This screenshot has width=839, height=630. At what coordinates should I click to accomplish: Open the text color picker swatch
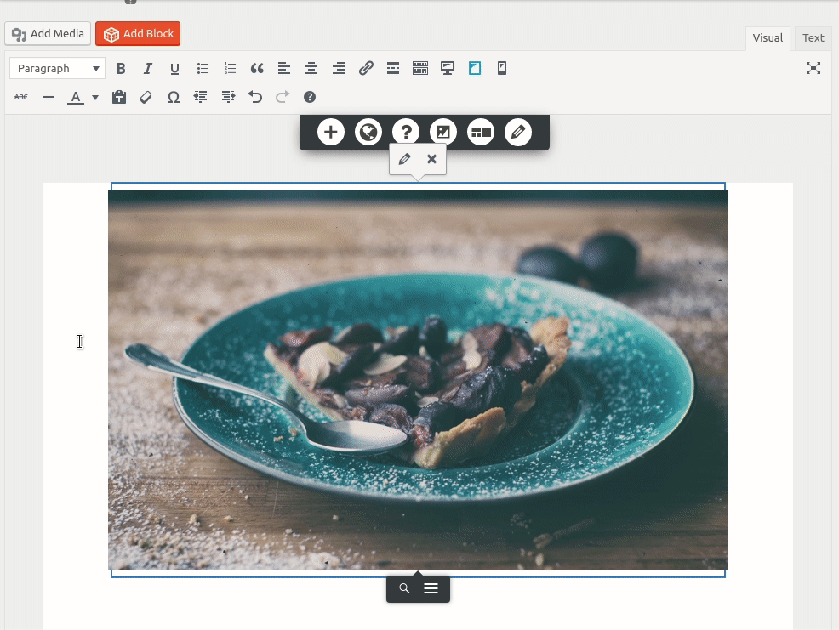(77, 97)
